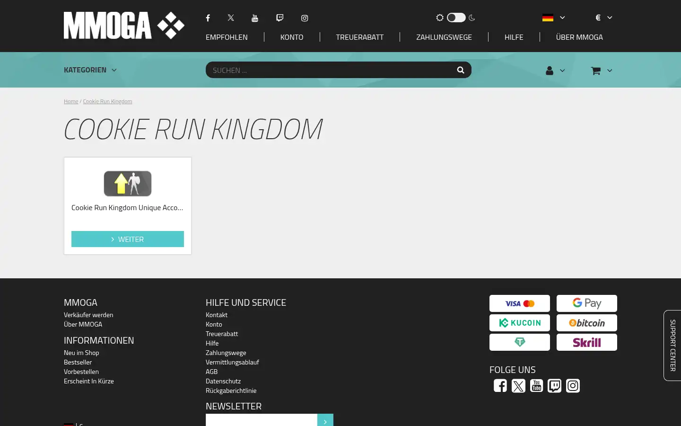Open Zahlungswege footer link
681x426 pixels.
(226, 353)
